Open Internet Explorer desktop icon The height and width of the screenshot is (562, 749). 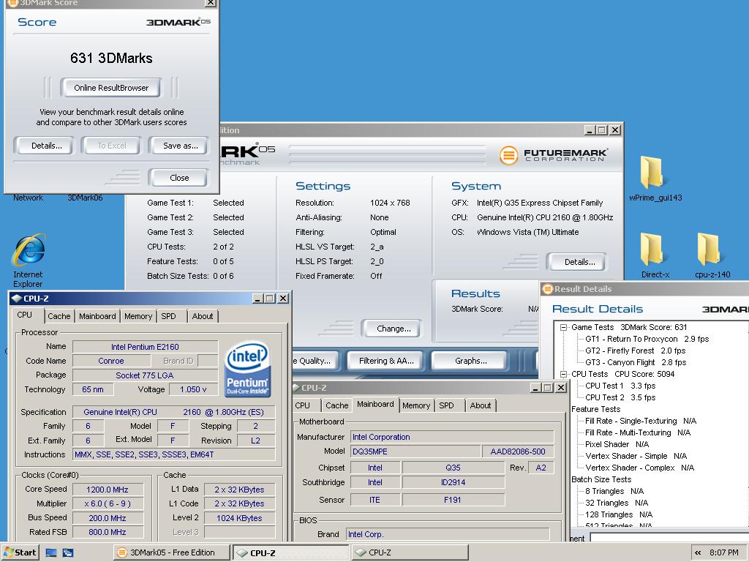29,260
